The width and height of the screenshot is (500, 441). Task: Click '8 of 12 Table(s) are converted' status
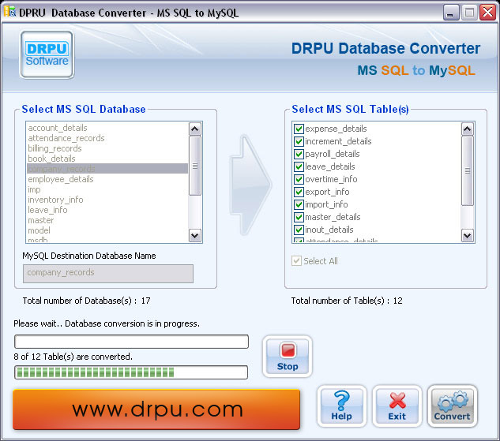pos(73,357)
